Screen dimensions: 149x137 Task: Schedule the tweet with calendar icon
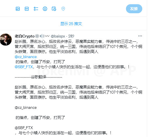[x=54, y=9]
